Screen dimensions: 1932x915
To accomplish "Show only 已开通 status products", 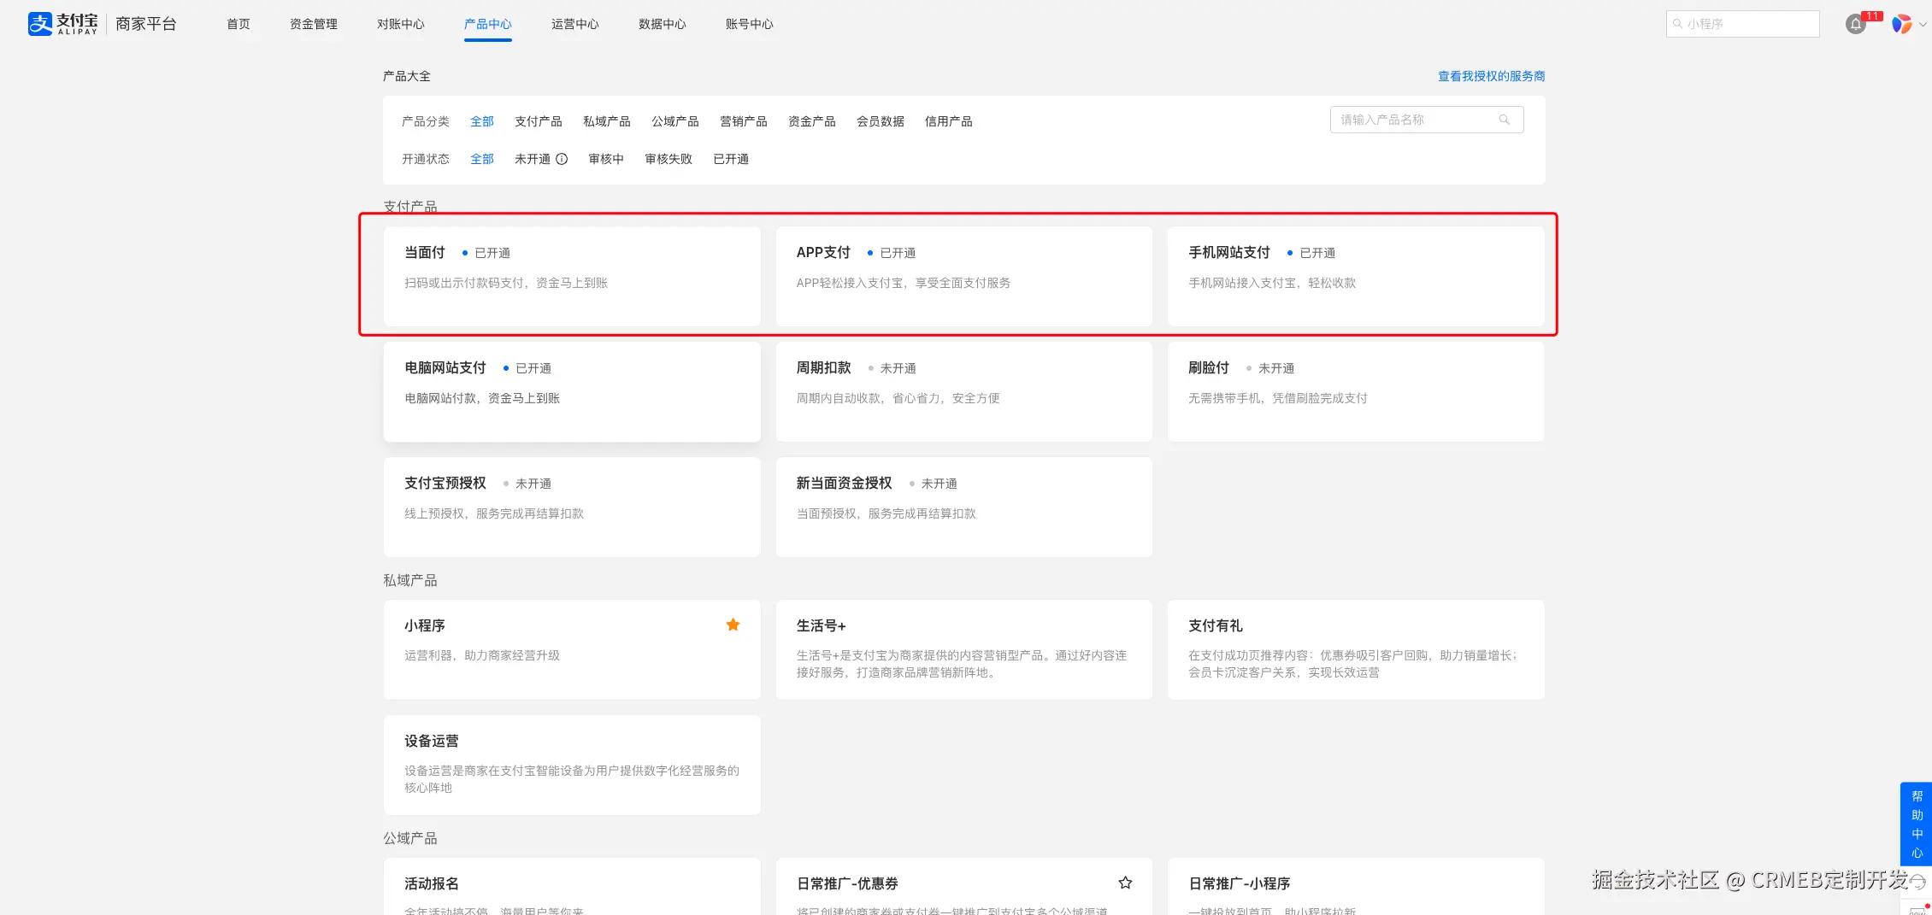I will point(731,159).
